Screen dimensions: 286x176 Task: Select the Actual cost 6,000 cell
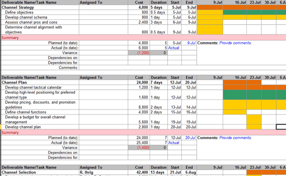pyautogui.click(x=139, y=48)
